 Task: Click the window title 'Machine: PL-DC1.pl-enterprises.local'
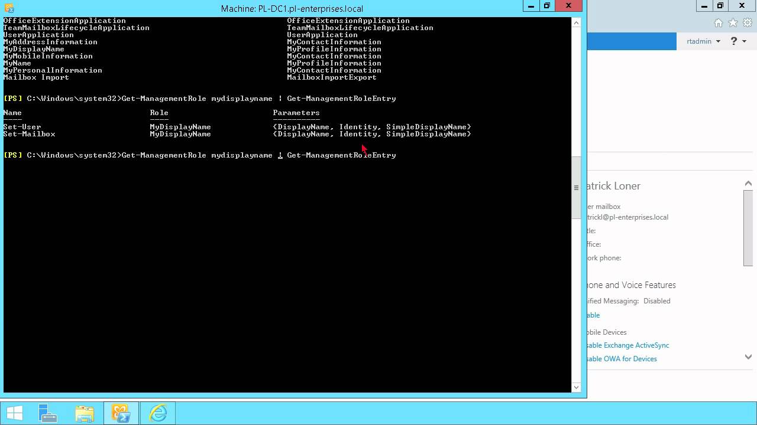coord(292,8)
